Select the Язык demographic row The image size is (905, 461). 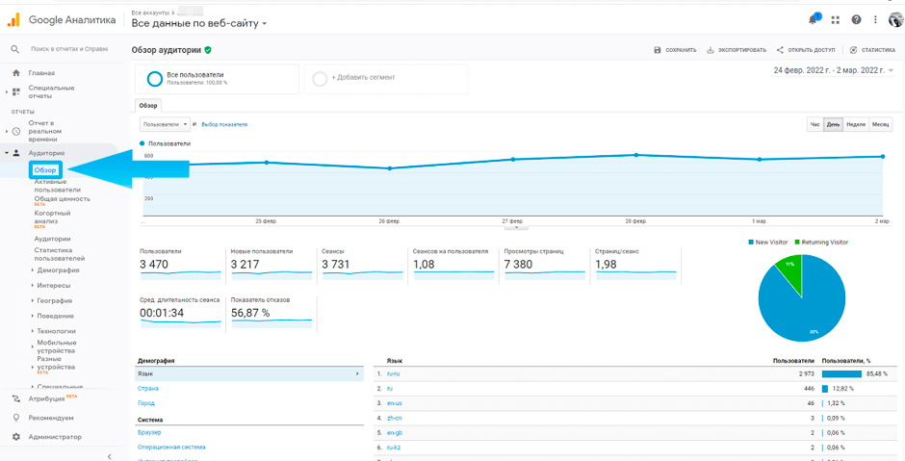pos(249,373)
